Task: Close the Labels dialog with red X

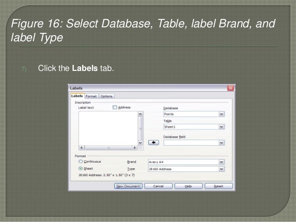Action: coord(231,88)
